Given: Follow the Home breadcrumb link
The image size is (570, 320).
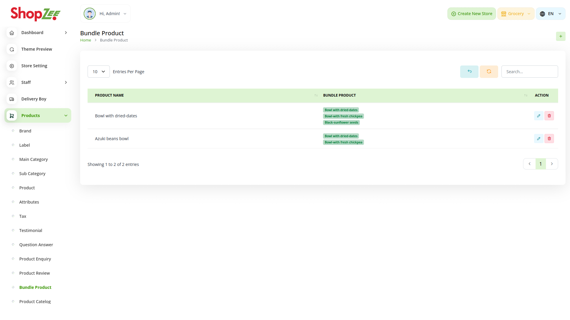Looking at the screenshot, I should pos(85,40).
